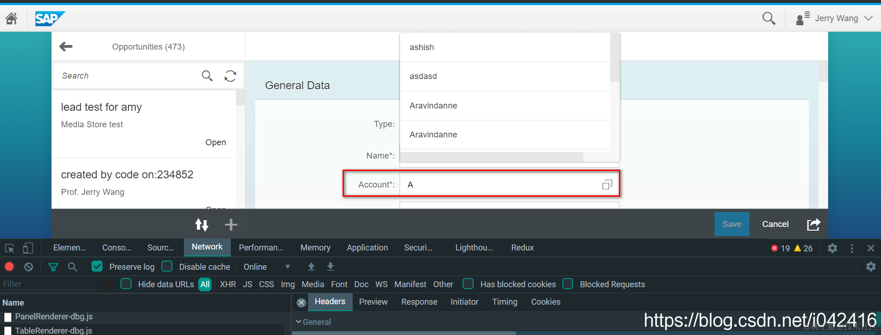
Task: Filter requests by JS
Action: tap(247, 284)
